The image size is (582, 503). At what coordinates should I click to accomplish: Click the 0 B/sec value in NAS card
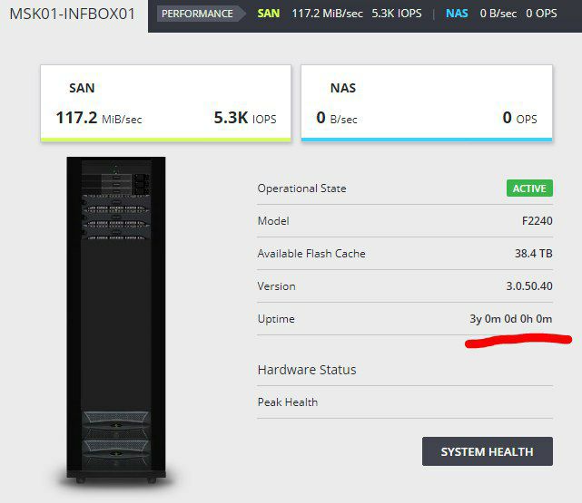pyautogui.click(x=337, y=118)
